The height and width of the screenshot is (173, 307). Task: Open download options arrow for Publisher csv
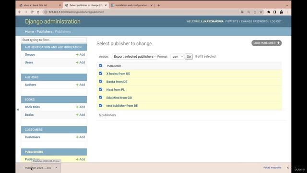coord(56,168)
